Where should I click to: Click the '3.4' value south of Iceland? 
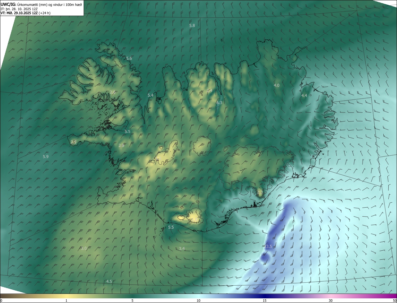pyautogui.click(x=182, y=248)
